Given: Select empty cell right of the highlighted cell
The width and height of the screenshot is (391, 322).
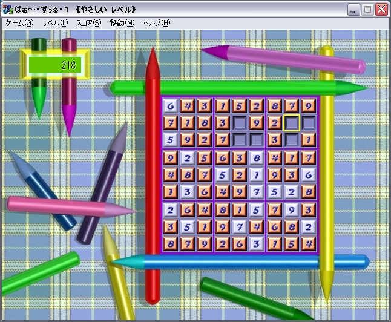Looking at the screenshot, I should pyautogui.click(x=309, y=123).
